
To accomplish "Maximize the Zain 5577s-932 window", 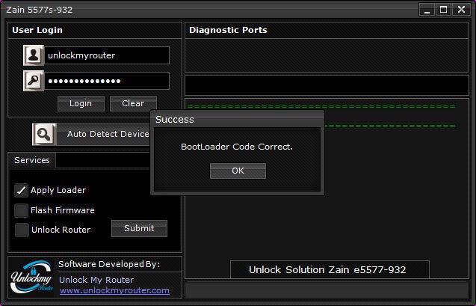I will 444,10.
